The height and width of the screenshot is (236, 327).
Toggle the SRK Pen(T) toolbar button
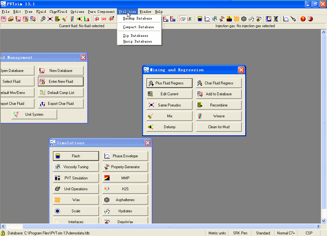(x=111, y=19)
